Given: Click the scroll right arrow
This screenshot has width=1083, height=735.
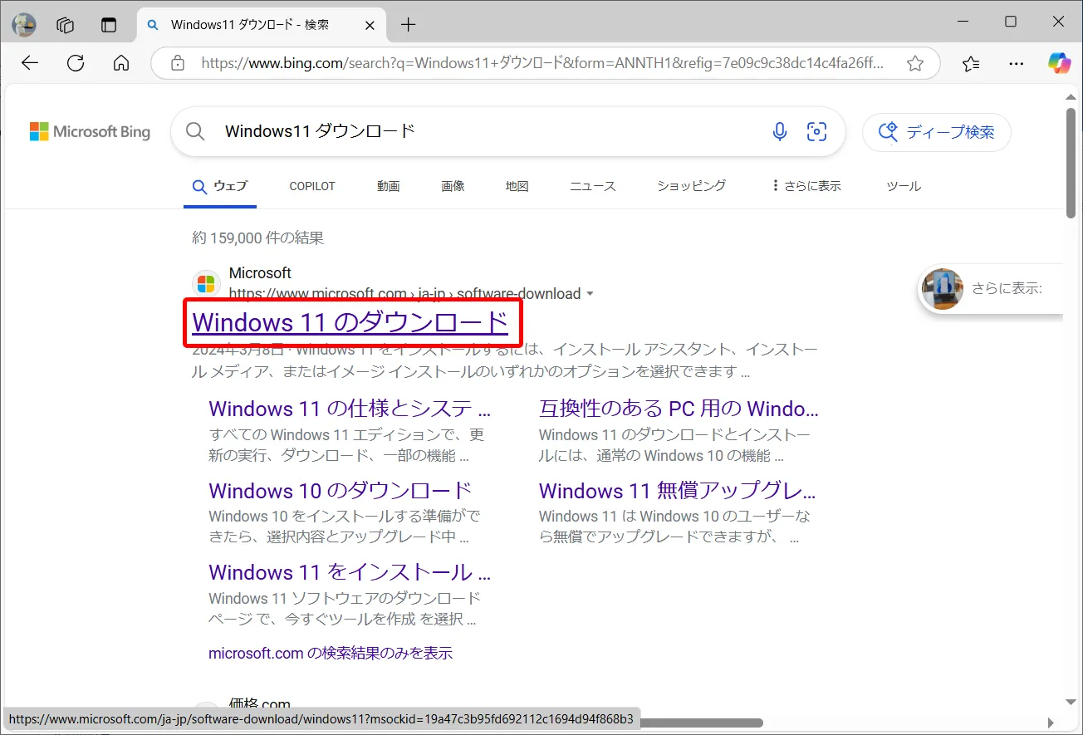Looking at the screenshot, I should coord(1051,723).
